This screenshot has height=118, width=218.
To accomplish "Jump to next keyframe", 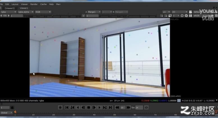I will (105, 107).
